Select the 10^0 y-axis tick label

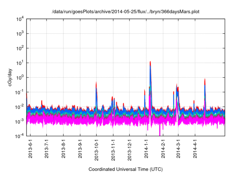click(20, 78)
